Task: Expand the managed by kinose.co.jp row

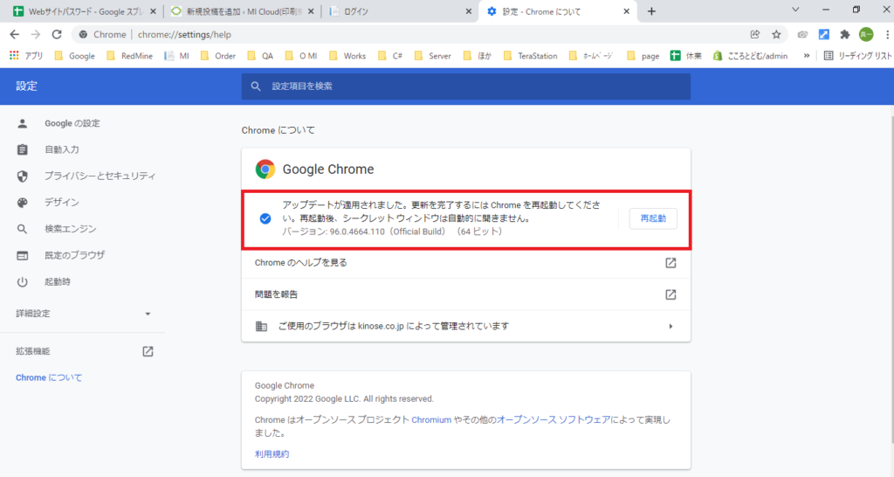Action: point(466,327)
